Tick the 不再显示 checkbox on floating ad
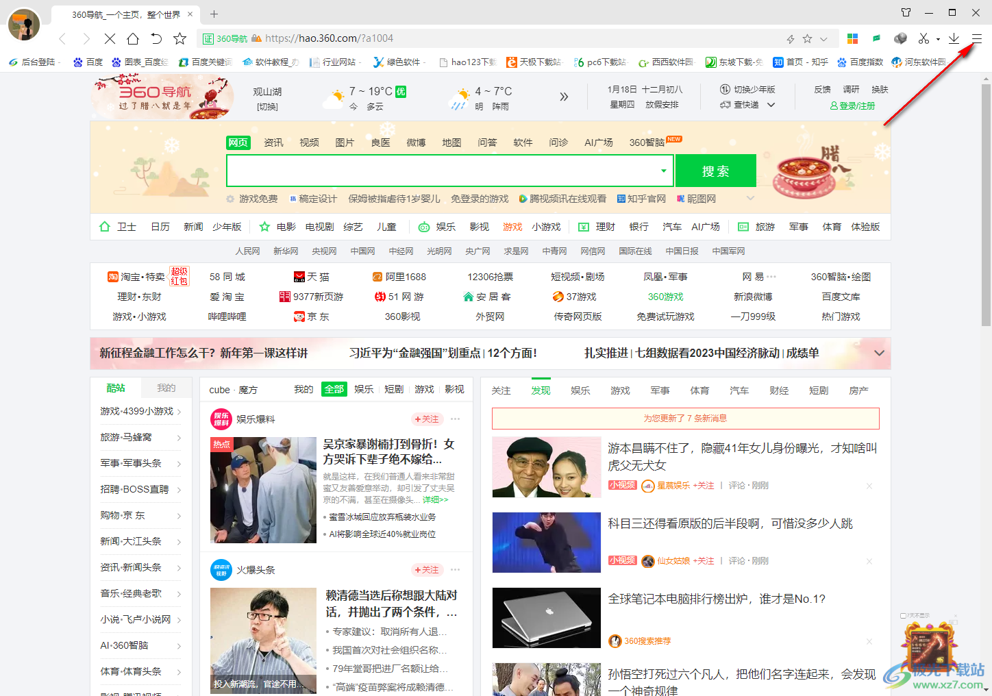992x696 pixels. coord(904,616)
